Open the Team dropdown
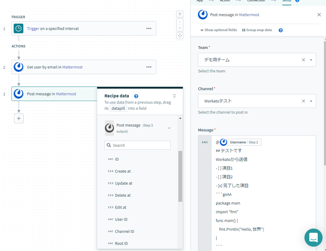 pyautogui.click(x=311, y=60)
